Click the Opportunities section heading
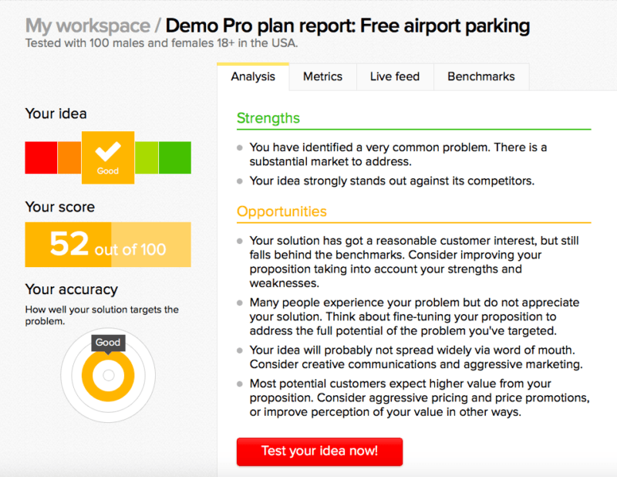Image resolution: width=617 pixels, height=477 pixels. (282, 211)
